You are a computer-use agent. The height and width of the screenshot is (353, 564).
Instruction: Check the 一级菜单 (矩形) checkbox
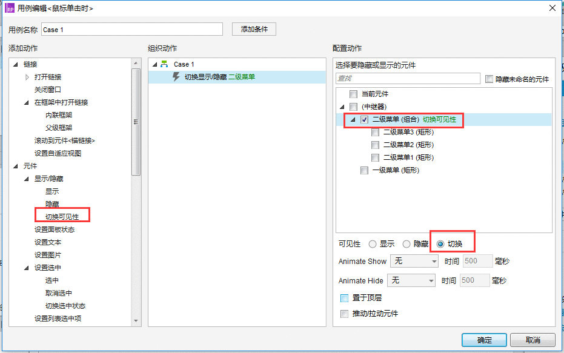[x=364, y=170]
